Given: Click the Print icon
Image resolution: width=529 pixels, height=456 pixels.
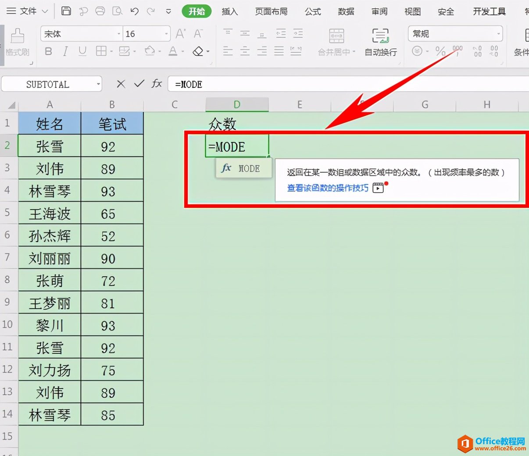Looking at the screenshot, I should [x=100, y=11].
